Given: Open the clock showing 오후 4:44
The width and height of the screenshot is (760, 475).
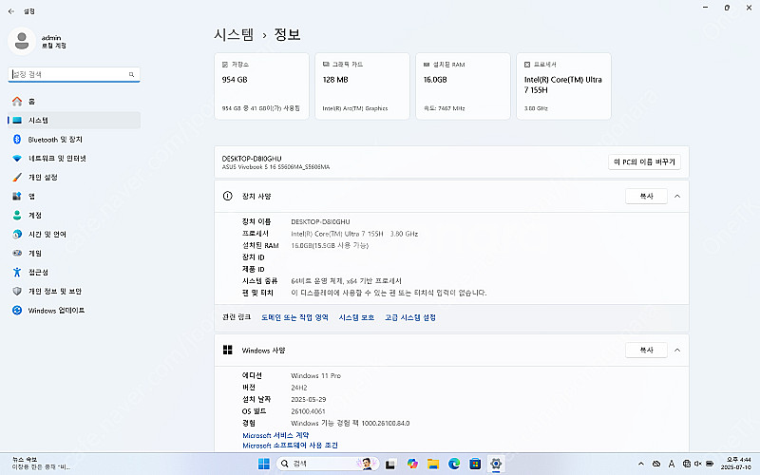Looking at the screenshot, I should [735, 464].
